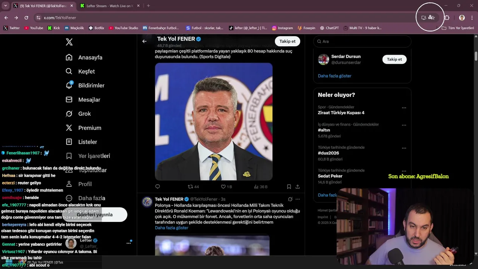Click the X logo in the sidebar

click(69, 42)
